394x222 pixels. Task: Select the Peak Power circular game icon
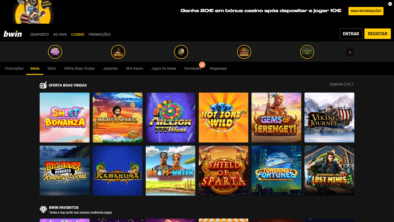click(x=244, y=52)
